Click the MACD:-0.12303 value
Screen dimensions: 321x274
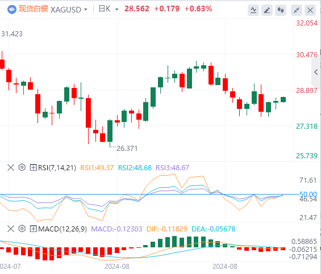[x=116, y=229]
